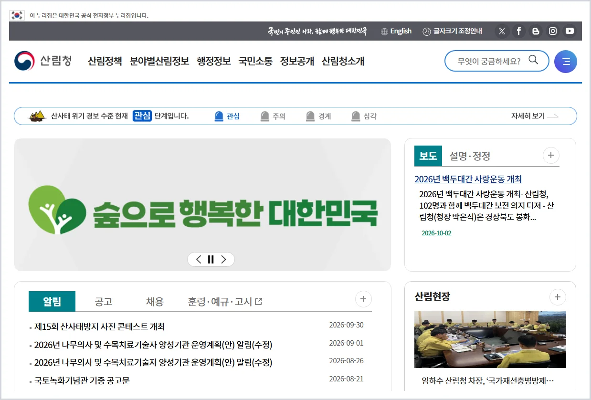This screenshot has width=591, height=400.
Task: Click the 무엇이 궁금하세요? search field
Action: 489,61
